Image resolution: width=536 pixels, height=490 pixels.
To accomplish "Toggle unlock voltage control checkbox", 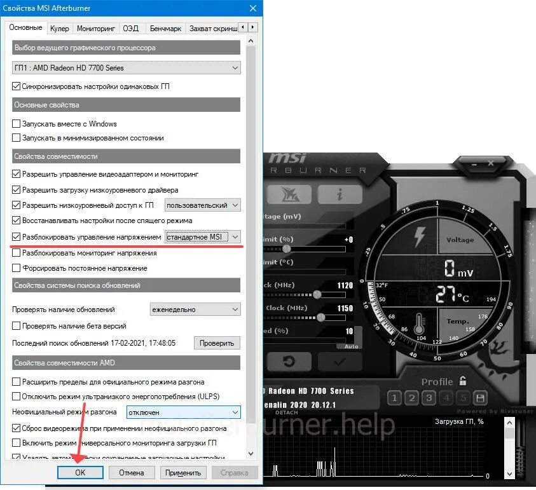I will [16, 236].
